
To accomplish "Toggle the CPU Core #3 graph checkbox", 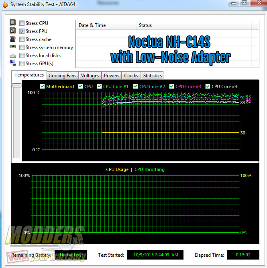I will coord(171,86).
